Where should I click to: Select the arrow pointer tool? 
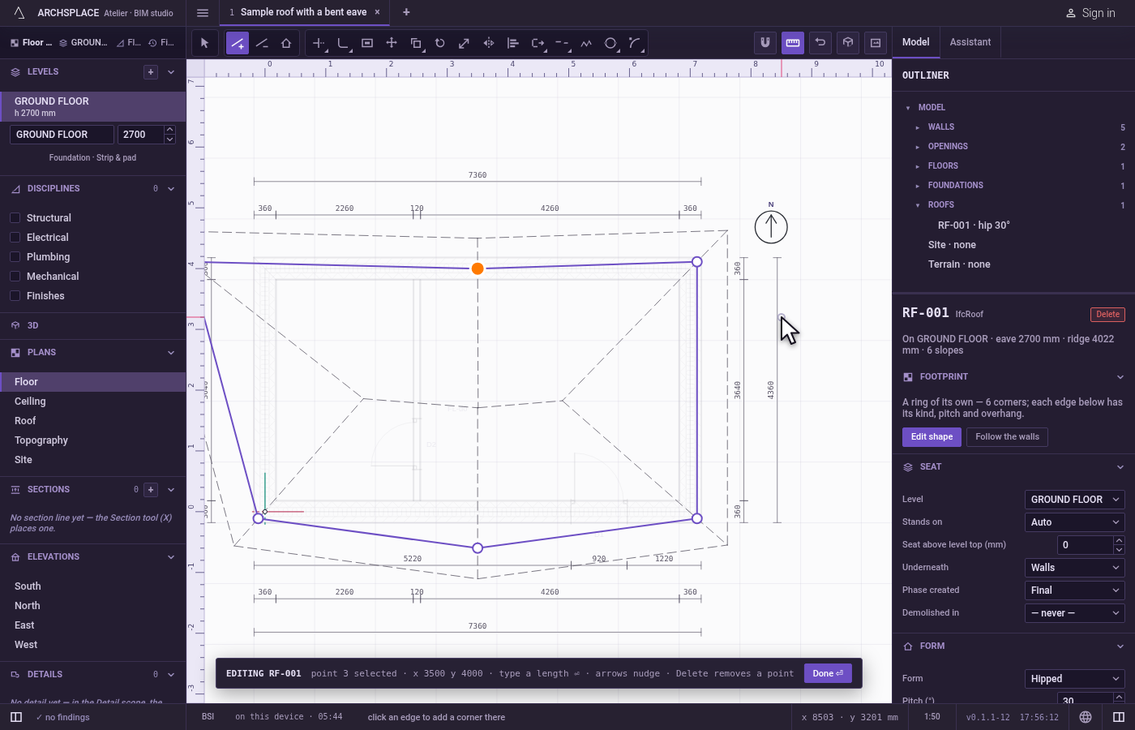click(x=204, y=43)
